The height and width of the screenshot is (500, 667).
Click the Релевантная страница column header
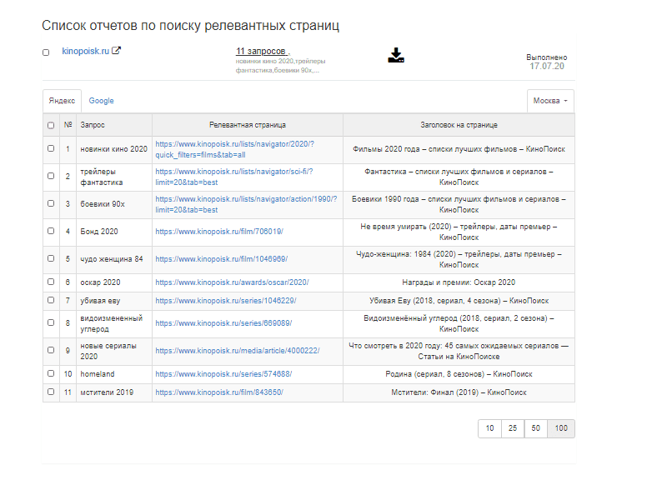click(248, 125)
